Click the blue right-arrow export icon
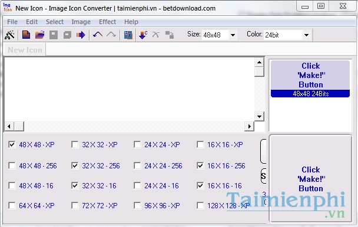 [81, 35]
